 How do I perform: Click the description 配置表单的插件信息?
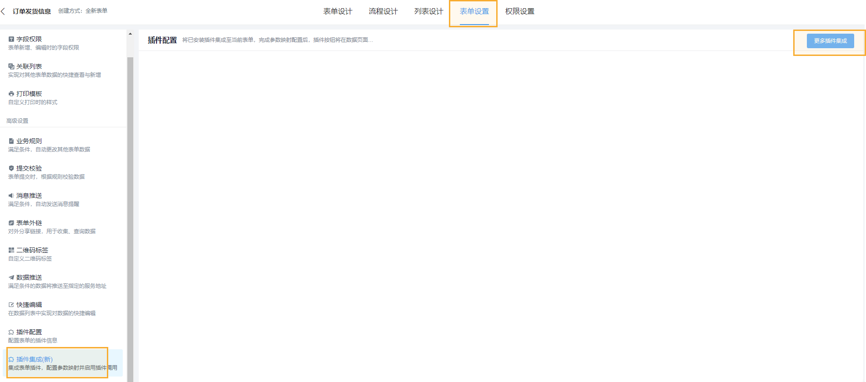coord(33,341)
